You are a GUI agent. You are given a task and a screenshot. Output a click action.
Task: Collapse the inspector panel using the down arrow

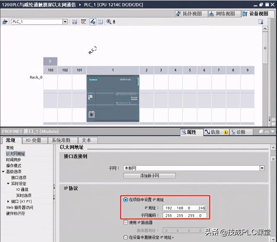tap(273, 132)
